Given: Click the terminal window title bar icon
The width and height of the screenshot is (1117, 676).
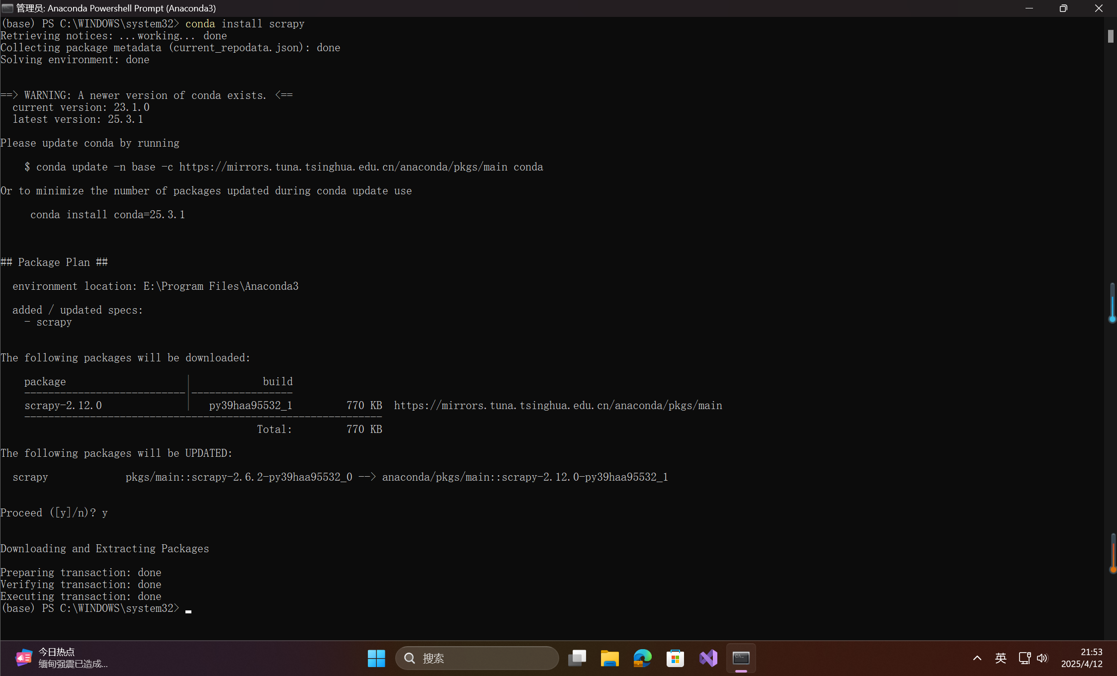Looking at the screenshot, I should [7, 8].
